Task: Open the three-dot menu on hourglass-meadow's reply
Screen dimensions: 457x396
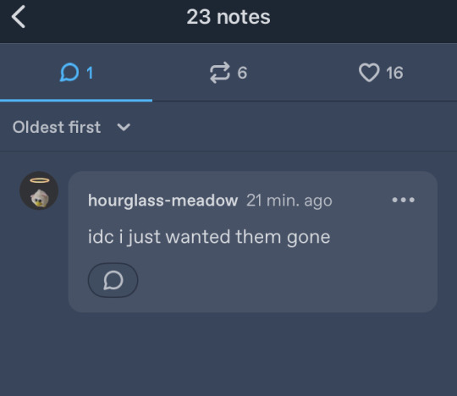Action: pos(404,200)
